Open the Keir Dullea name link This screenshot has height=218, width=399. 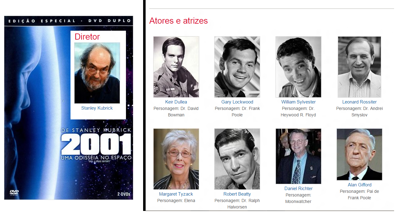176,102
